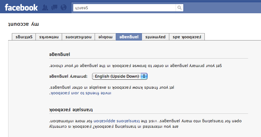Switch to the upside-down networks tab
The image size is (261, 137).
pos(49,37)
